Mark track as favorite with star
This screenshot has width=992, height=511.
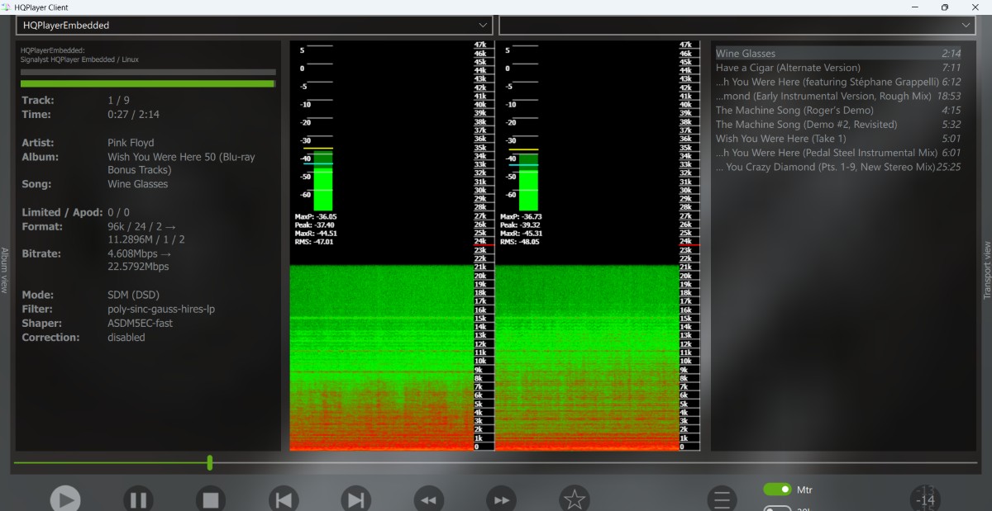(x=575, y=499)
